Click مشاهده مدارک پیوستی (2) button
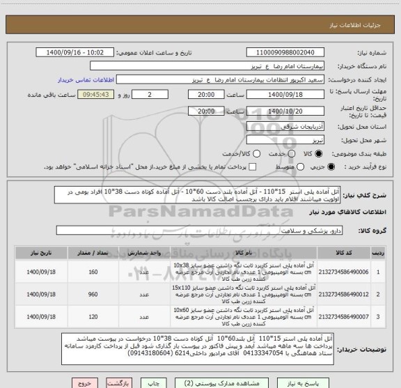 (221, 383)
